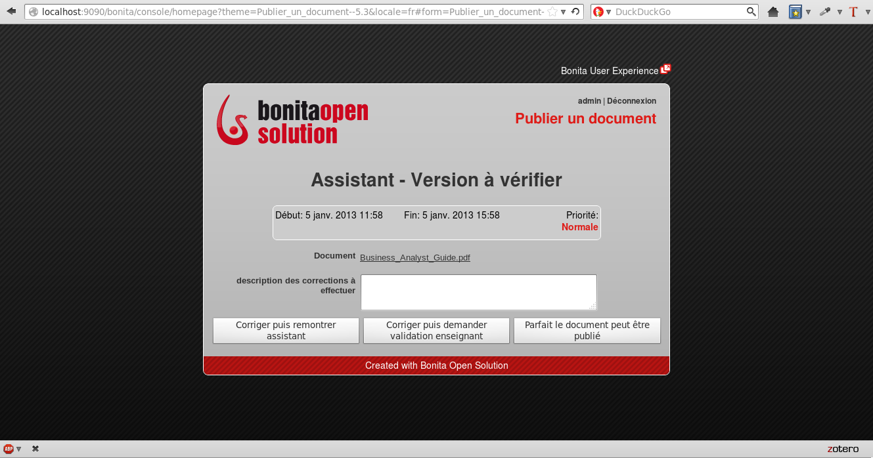Screen dimensions: 873x458
Task: Open Bonita User Experience external icon
Action: (666, 68)
